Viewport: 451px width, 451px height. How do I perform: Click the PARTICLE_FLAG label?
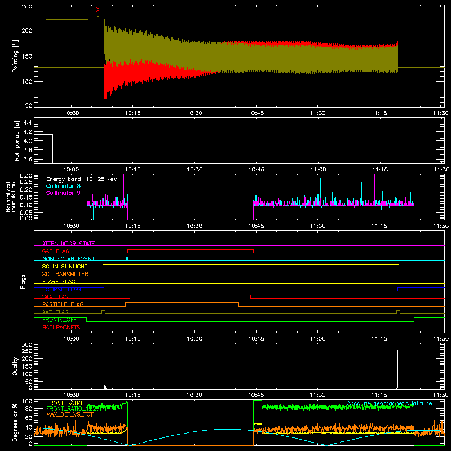tap(63, 304)
